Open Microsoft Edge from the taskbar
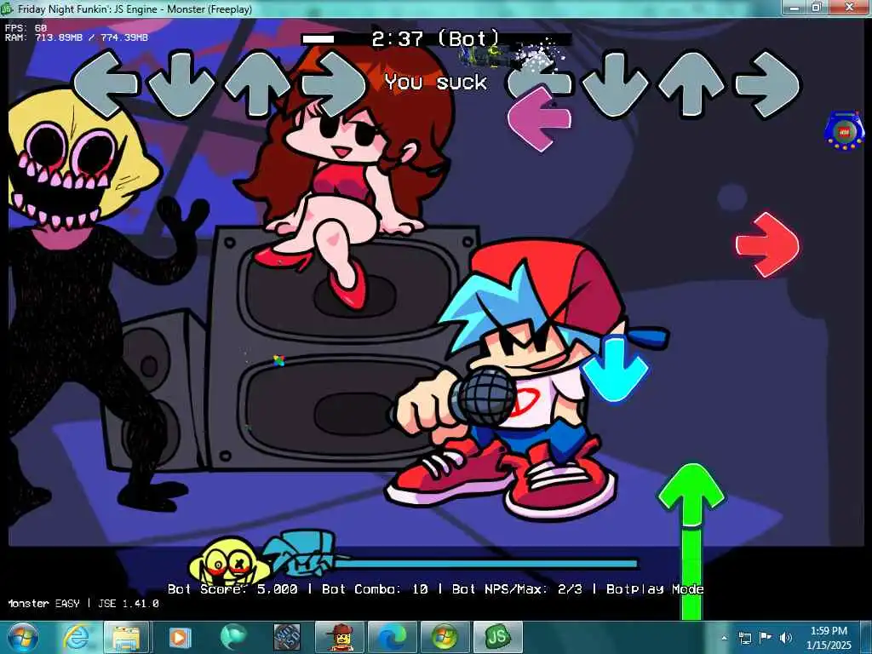The height and width of the screenshot is (654, 872). pos(392,637)
